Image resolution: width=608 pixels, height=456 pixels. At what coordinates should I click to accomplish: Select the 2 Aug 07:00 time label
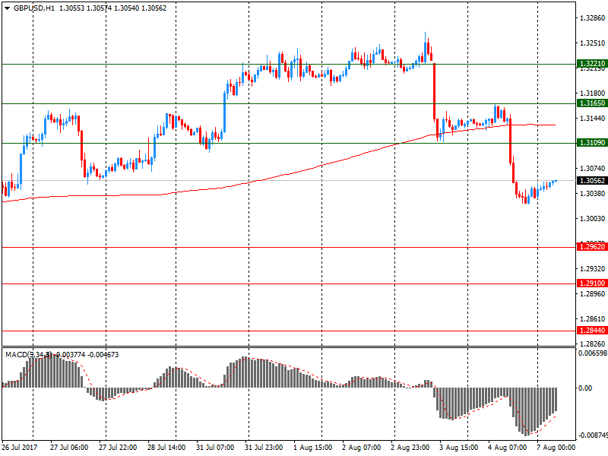(362, 448)
